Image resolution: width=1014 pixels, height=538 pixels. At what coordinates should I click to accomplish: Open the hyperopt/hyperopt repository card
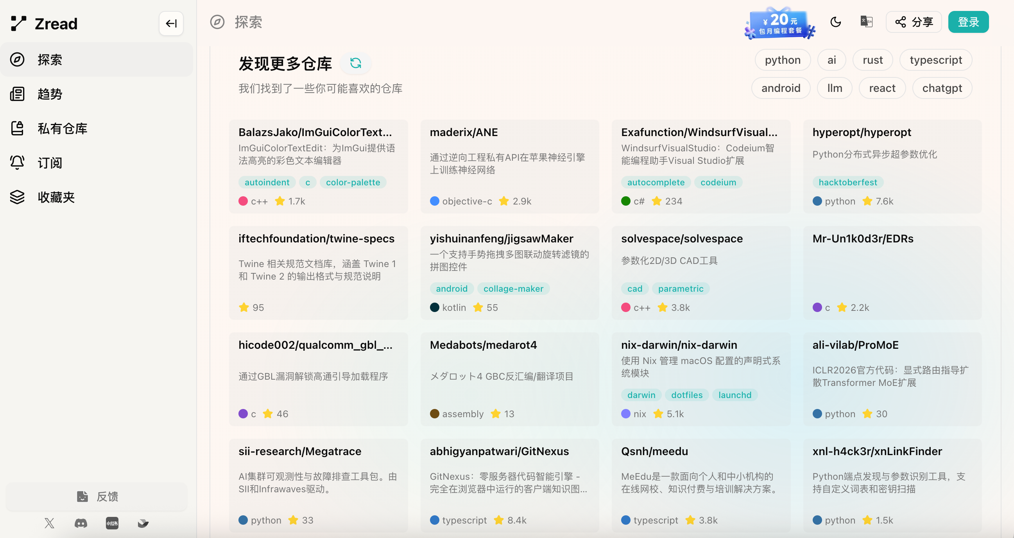coord(892,166)
